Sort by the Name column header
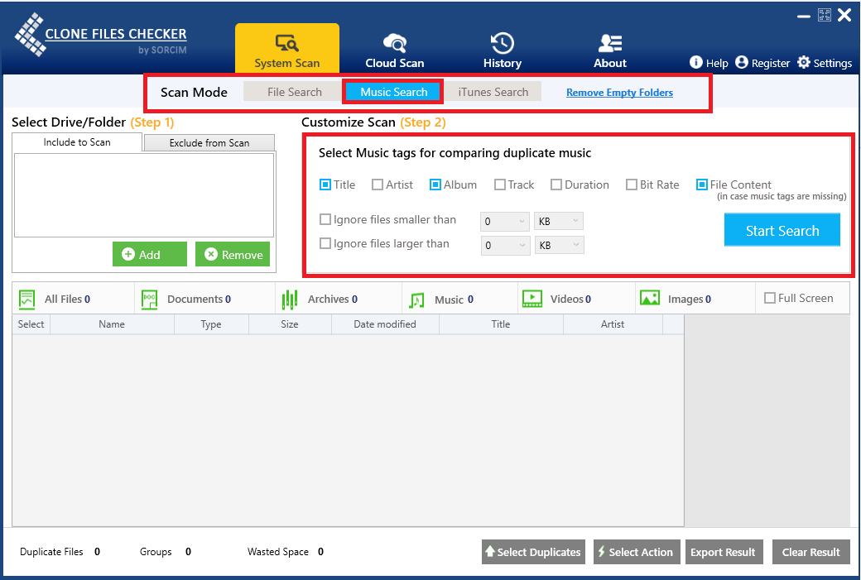Image resolution: width=861 pixels, height=580 pixels. tap(112, 324)
